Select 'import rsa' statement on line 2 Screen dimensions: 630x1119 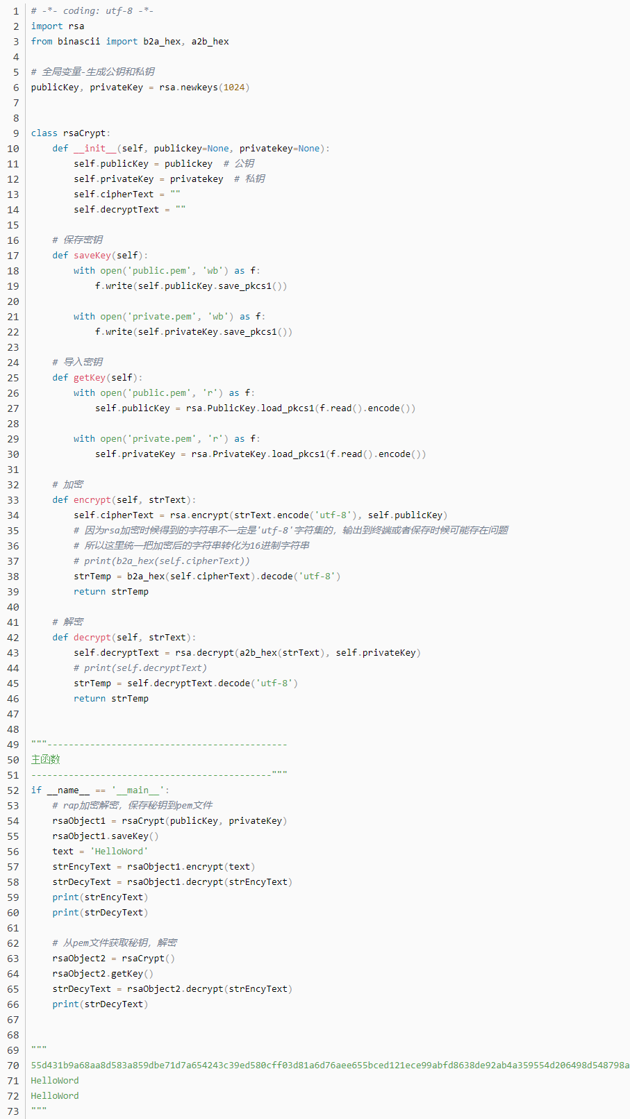click(x=58, y=26)
